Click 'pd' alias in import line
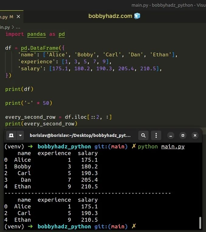This screenshot has height=232, width=206. pos(62,34)
